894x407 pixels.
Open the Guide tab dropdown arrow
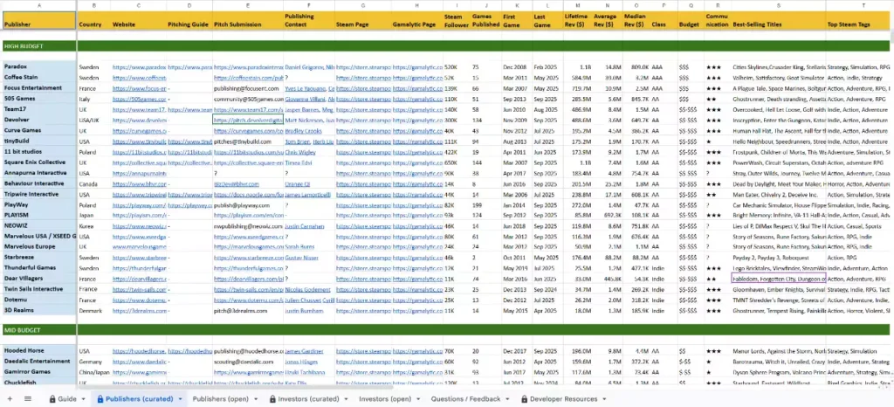84,399
